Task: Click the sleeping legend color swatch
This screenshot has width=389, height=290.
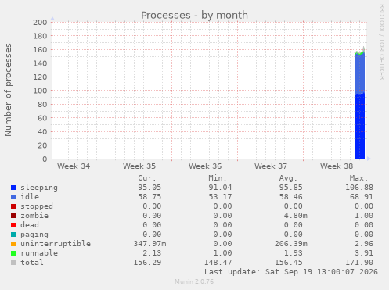Action: (13, 188)
